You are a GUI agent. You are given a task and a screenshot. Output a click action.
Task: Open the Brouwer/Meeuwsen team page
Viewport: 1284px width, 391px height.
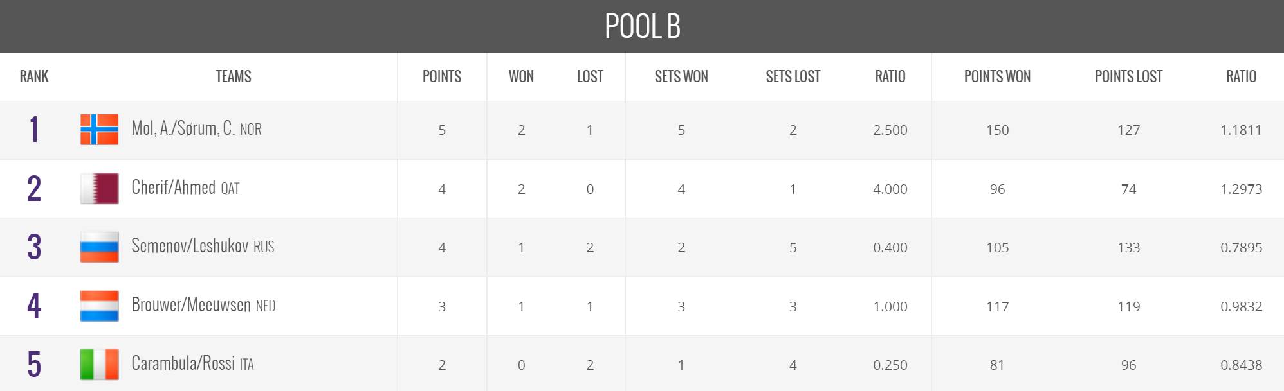[x=191, y=305]
